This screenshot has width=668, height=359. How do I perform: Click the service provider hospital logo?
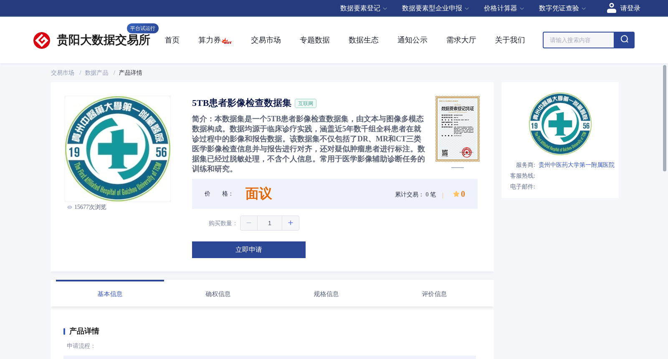560,124
